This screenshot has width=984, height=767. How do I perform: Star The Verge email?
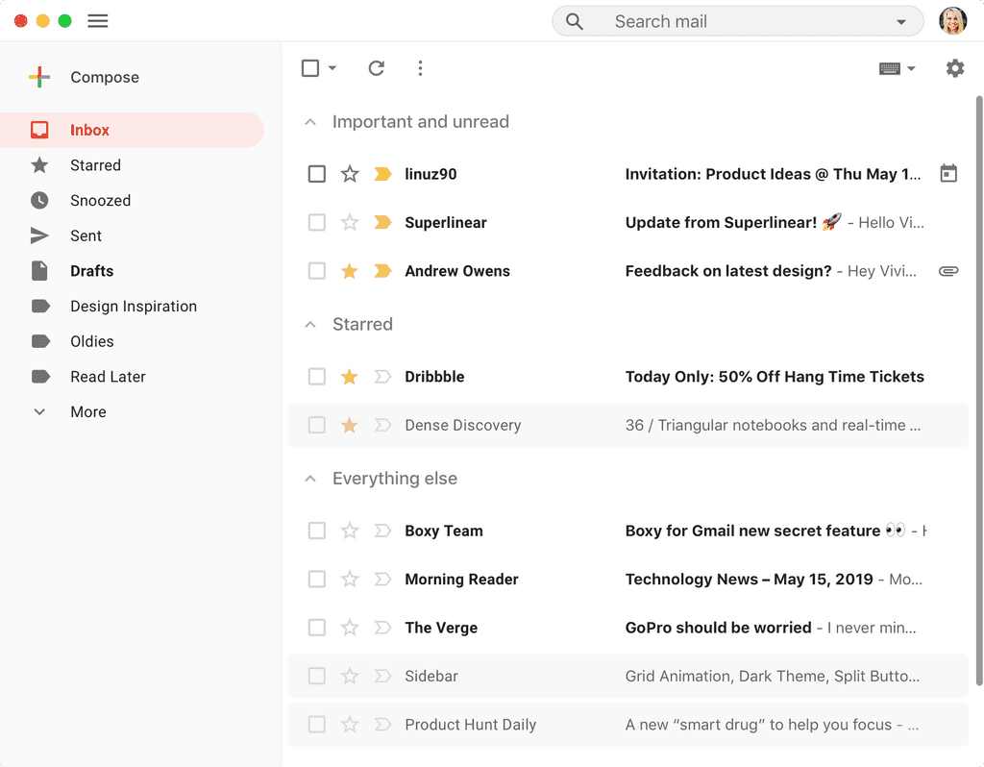point(349,627)
